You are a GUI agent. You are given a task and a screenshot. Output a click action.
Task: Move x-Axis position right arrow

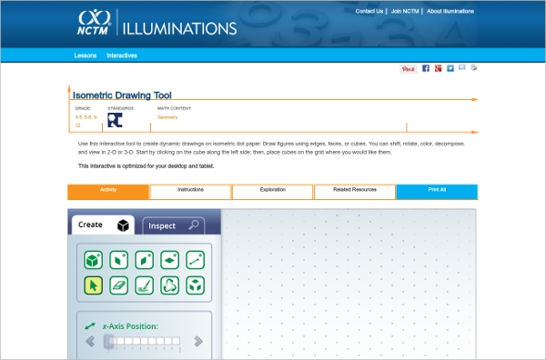coord(198,341)
